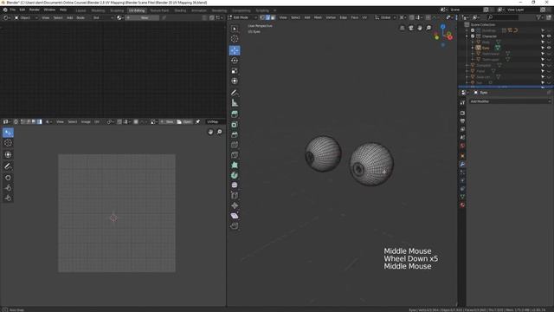
Task: Open the UV editor type dropdown
Action: [x=7, y=121]
